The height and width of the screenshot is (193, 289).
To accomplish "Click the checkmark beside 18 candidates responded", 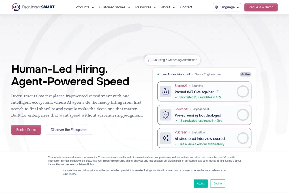I will click(x=176, y=121).
